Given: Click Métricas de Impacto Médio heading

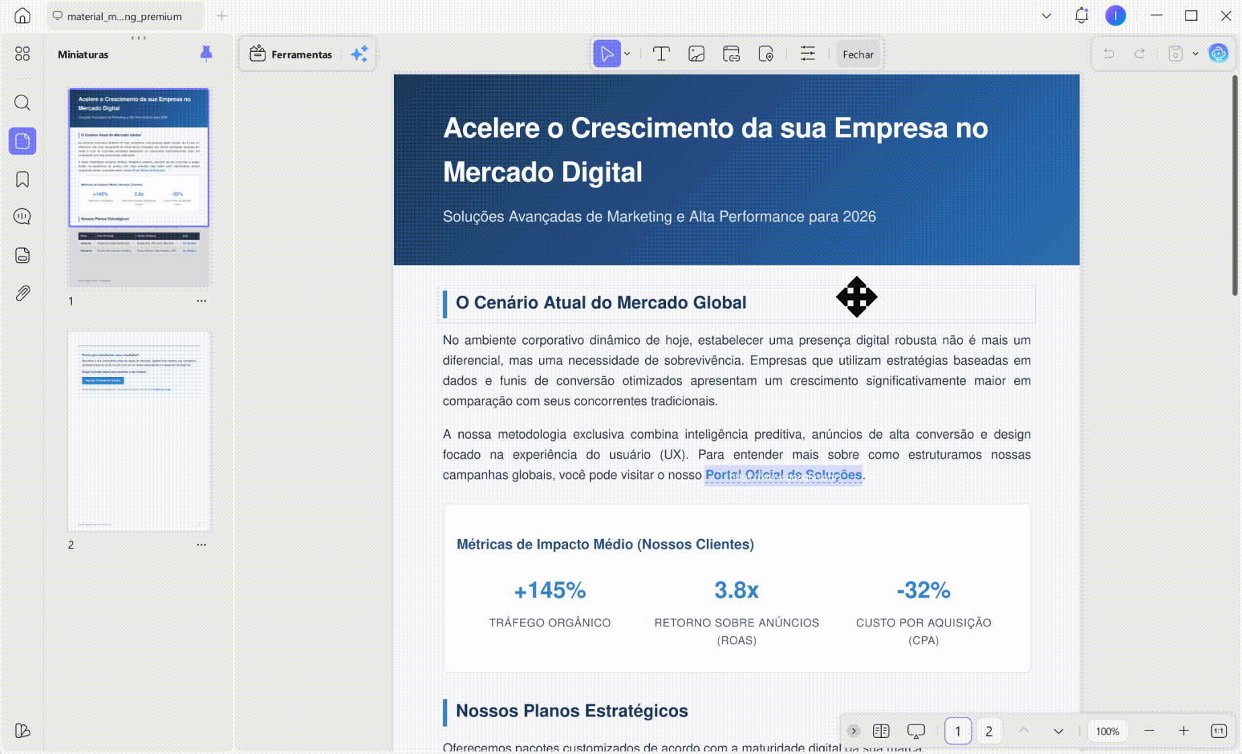Looking at the screenshot, I should click(606, 544).
